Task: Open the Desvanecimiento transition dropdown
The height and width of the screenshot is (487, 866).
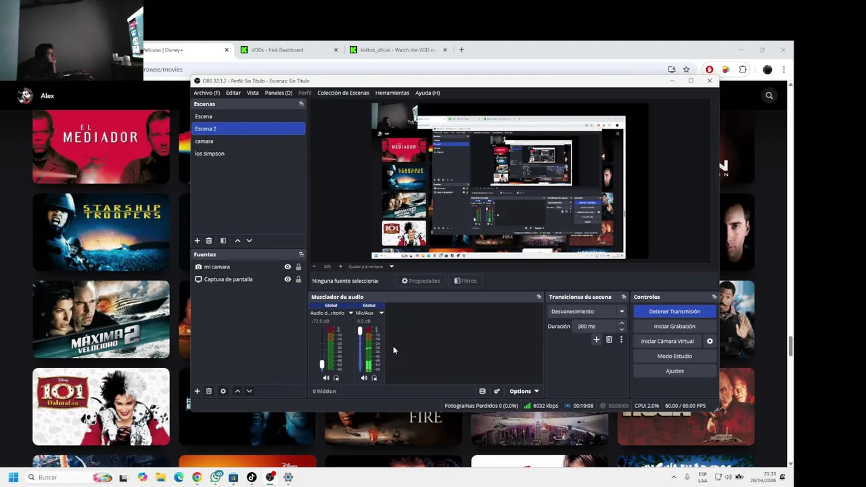Action: [587, 312]
